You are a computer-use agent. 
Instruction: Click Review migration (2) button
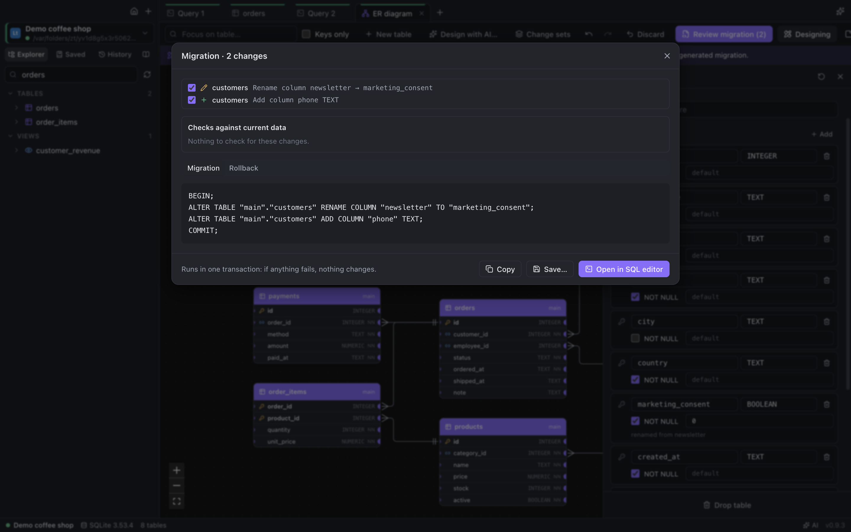click(x=724, y=34)
